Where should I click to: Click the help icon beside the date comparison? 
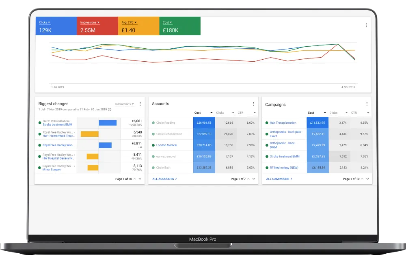pos(110,110)
